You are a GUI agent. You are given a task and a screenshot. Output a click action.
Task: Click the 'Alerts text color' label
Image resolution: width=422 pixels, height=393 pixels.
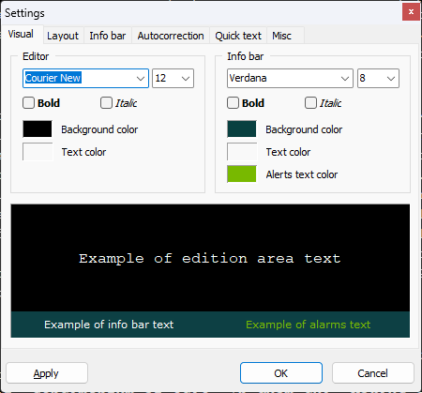pos(302,174)
